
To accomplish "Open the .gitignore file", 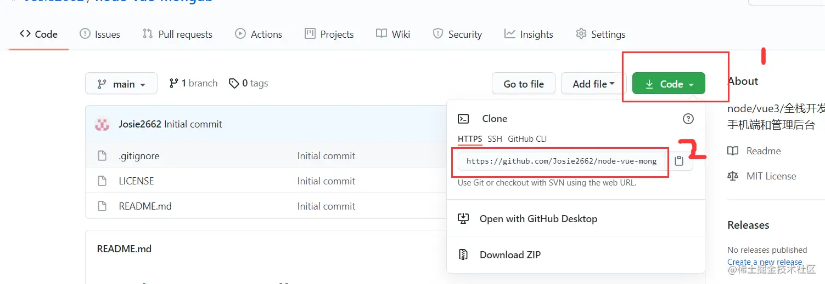I will click(139, 156).
